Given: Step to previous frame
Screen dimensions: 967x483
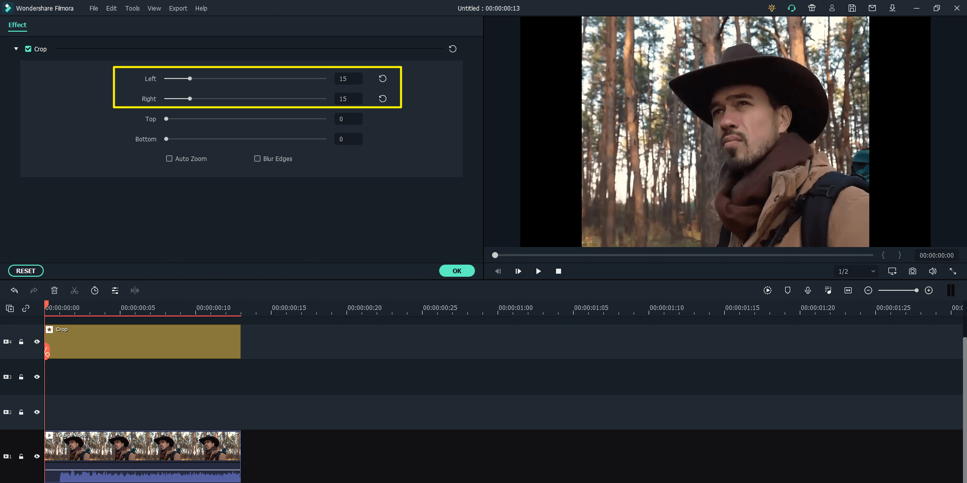Looking at the screenshot, I should (498, 271).
